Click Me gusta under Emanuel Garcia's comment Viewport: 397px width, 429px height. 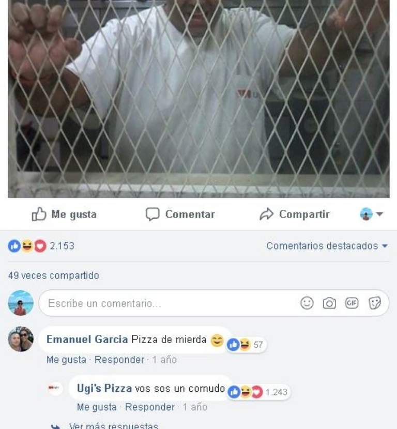click(x=66, y=360)
